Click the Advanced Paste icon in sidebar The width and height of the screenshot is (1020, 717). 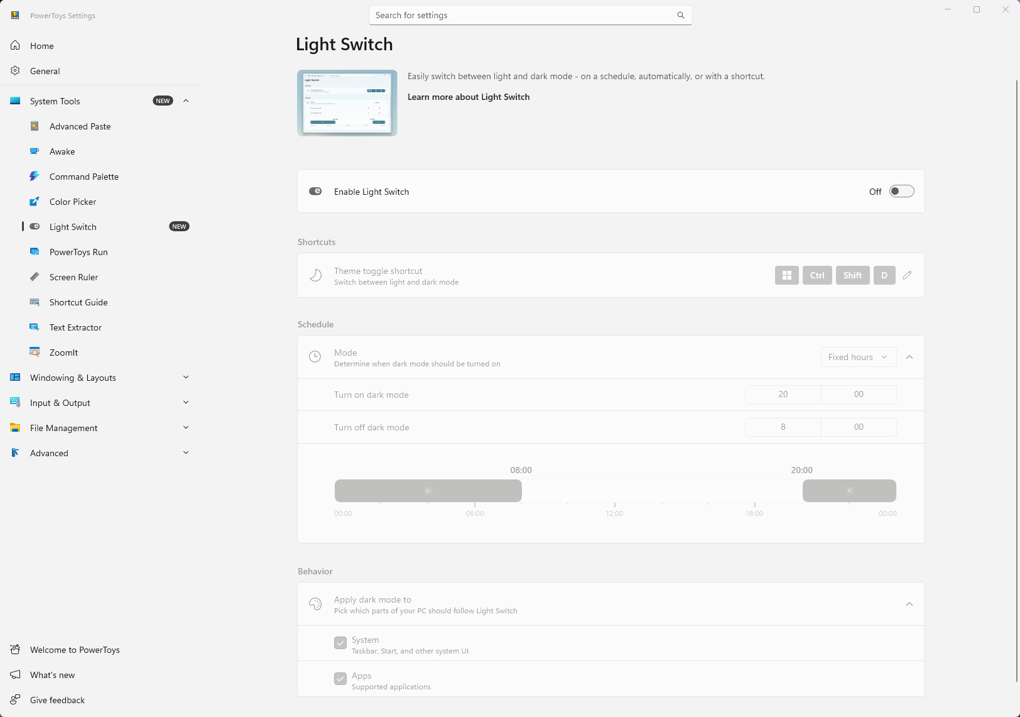point(35,126)
